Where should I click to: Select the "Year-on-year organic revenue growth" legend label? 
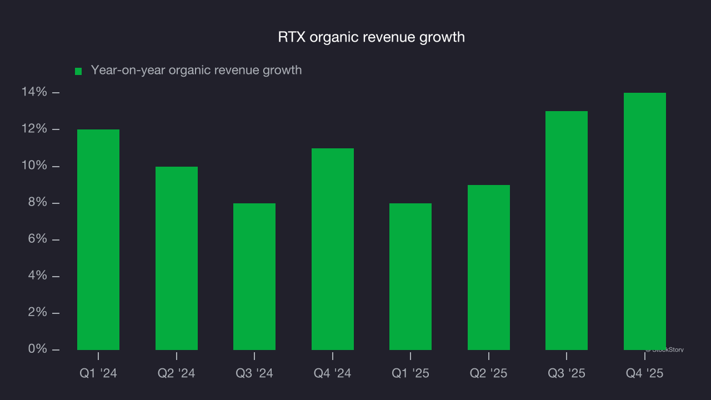(196, 70)
